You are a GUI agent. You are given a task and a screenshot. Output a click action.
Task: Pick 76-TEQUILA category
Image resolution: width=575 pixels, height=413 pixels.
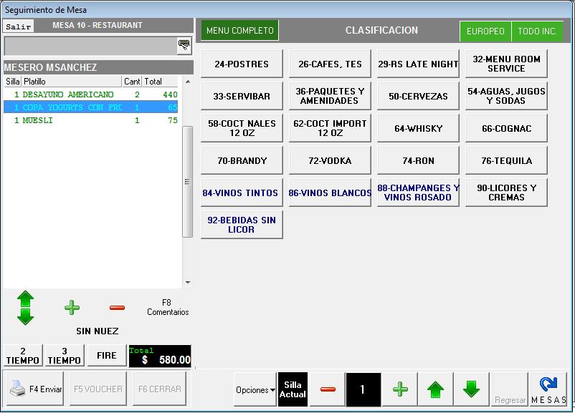pos(506,161)
